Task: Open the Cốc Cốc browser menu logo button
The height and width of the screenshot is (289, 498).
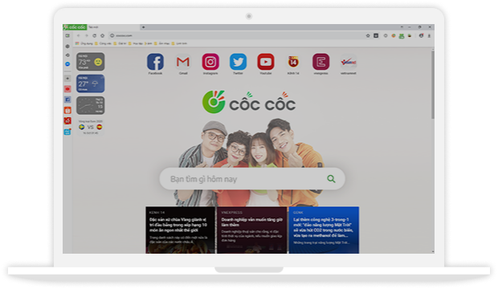Action: pyautogui.click(x=75, y=27)
